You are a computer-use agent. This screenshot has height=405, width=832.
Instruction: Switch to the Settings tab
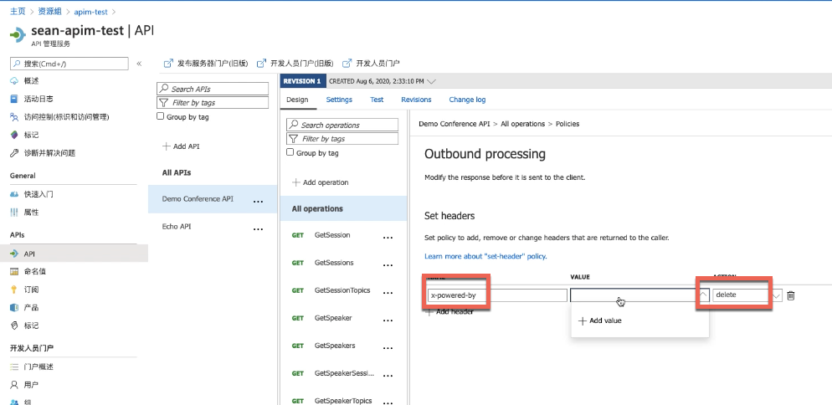(339, 100)
